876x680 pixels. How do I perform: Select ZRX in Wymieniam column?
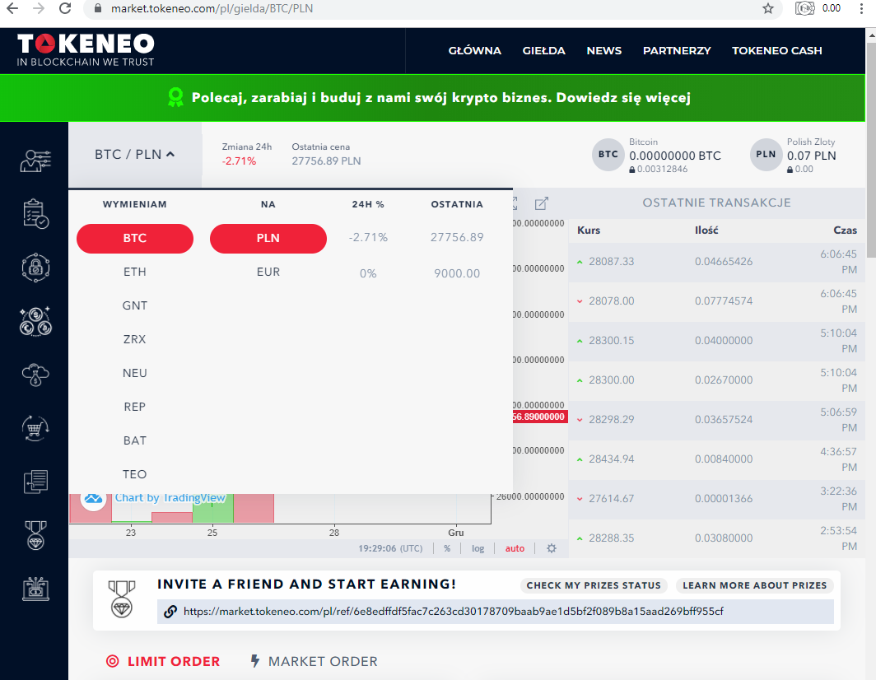(x=135, y=339)
